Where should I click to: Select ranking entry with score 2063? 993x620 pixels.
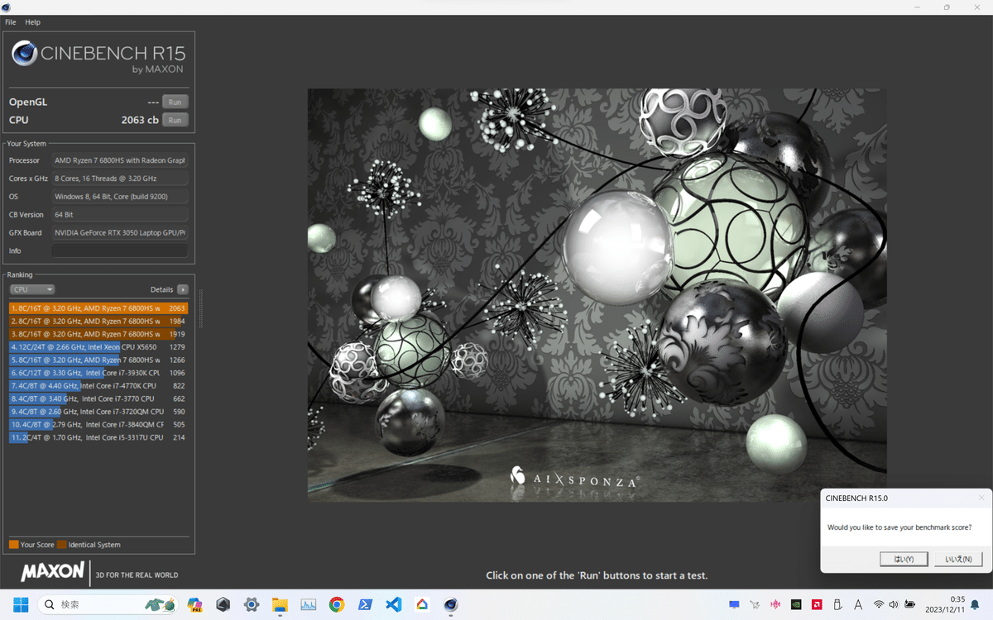coord(98,308)
